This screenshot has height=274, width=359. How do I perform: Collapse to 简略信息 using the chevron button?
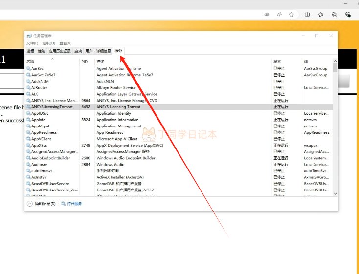(29, 203)
